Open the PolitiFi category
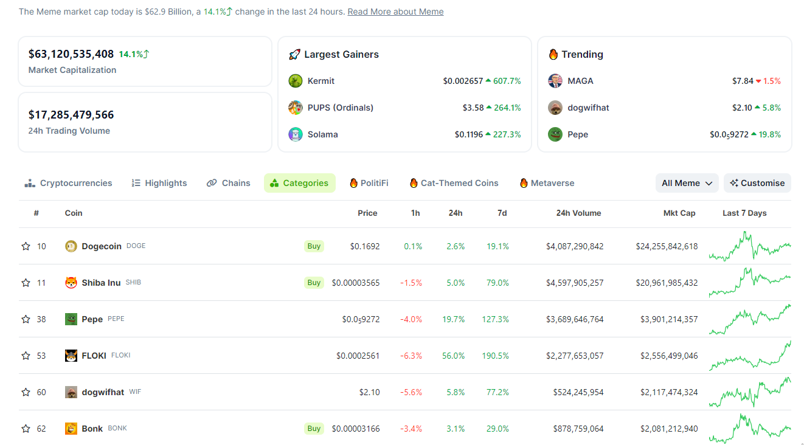 (x=369, y=183)
